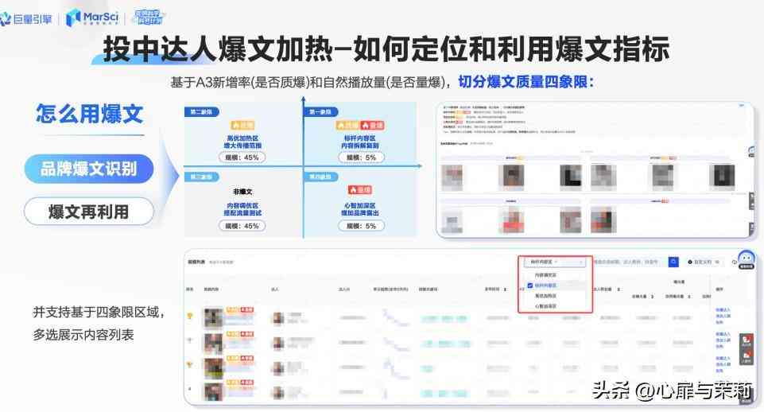The width and height of the screenshot is (764, 412).
Task: Click the gold trophy icon in first list row
Action: [190, 316]
